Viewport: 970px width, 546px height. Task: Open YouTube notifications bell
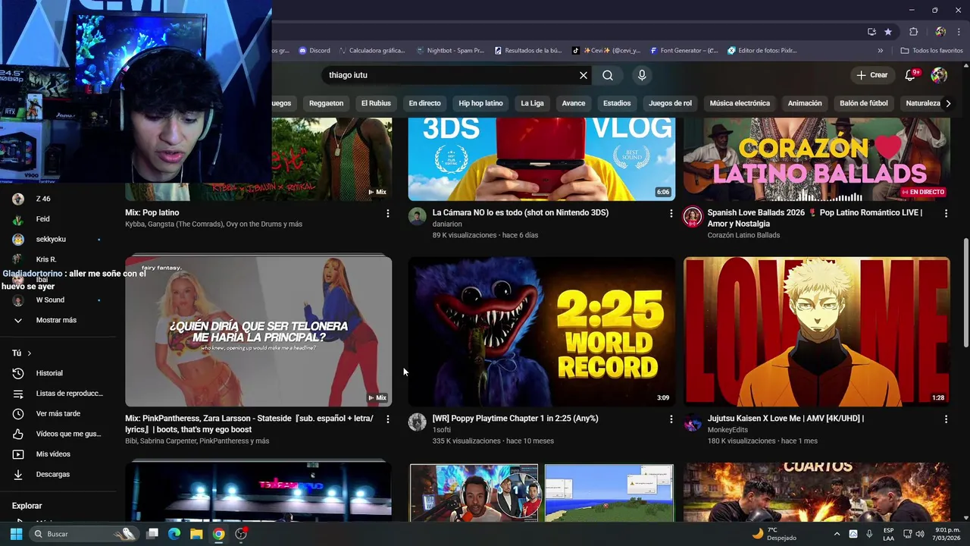[912, 75]
